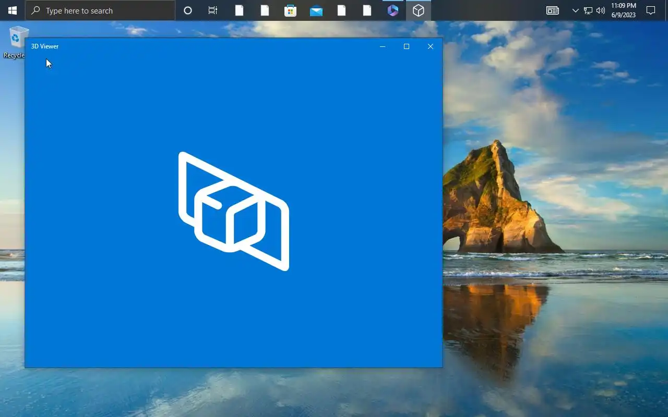Select the Recycle Bin desktop icon

pos(16,42)
